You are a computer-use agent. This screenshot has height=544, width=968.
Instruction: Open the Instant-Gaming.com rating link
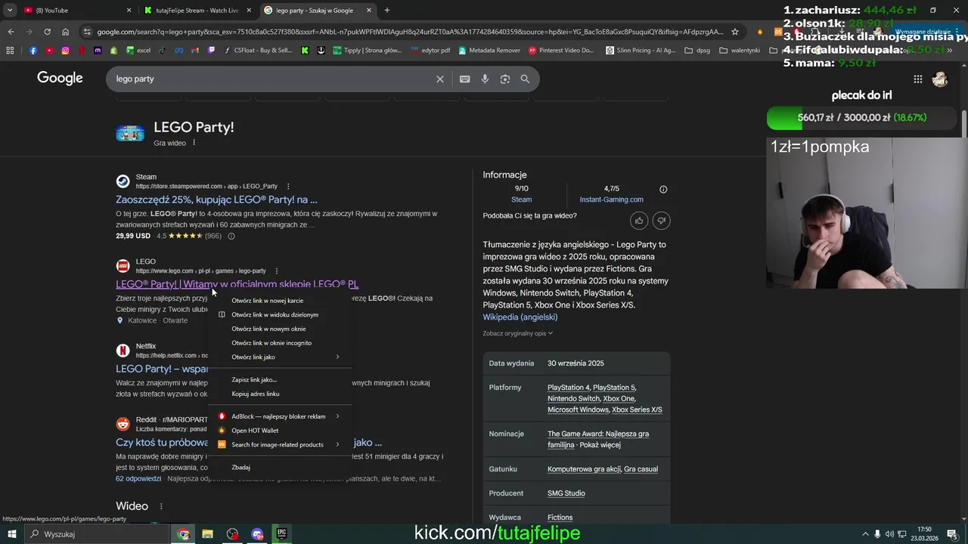pyautogui.click(x=611, y=199)
